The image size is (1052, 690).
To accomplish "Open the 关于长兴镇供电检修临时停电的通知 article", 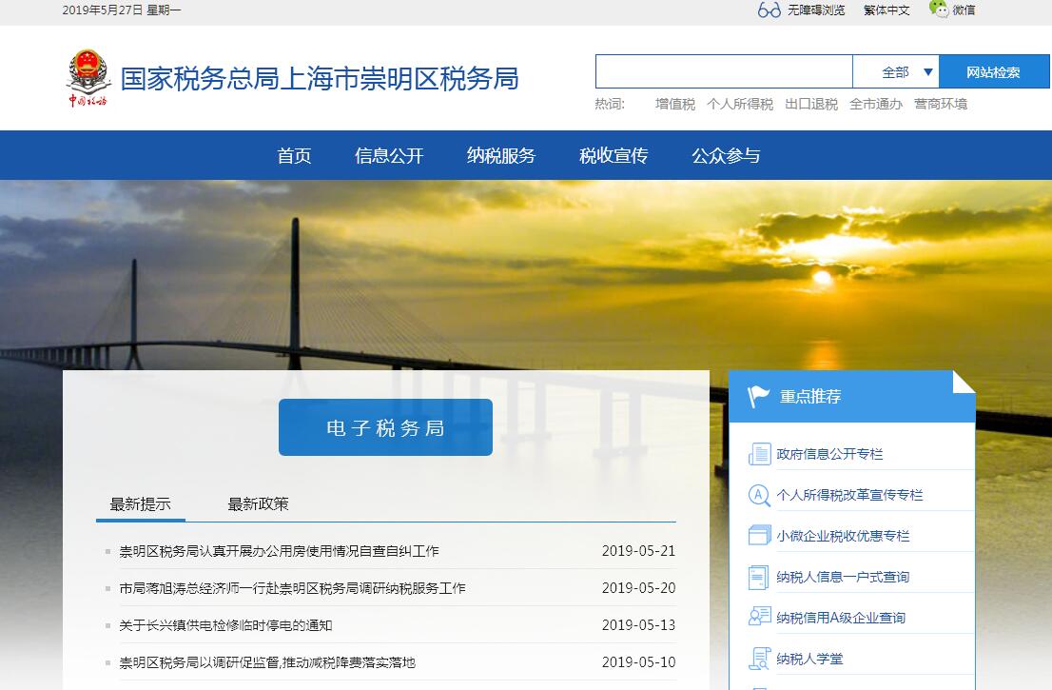I will pos(225,625).
